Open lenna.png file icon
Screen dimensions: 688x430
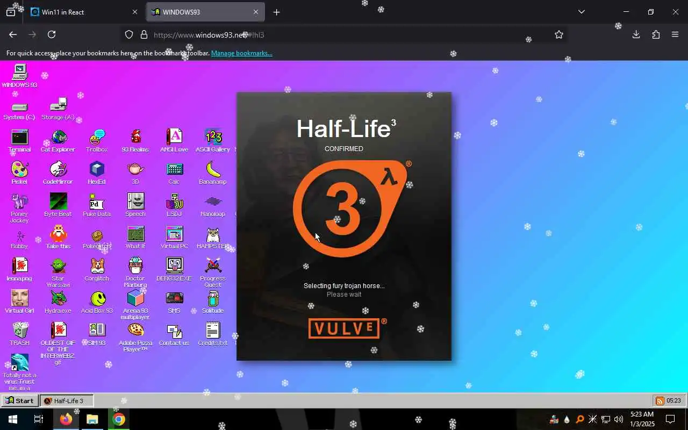pyautogui.click(x=19, y=270)
